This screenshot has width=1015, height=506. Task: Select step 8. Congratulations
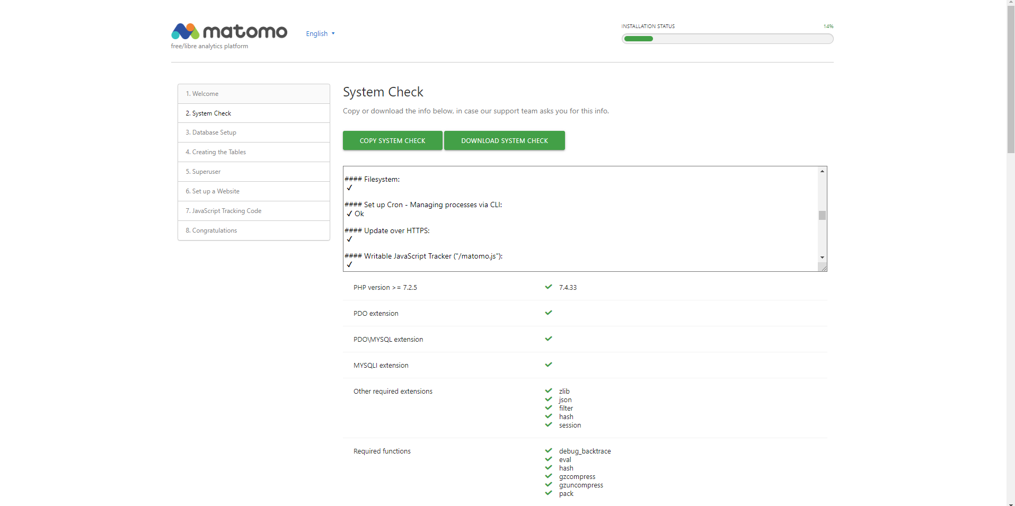(x=254, y=230)
